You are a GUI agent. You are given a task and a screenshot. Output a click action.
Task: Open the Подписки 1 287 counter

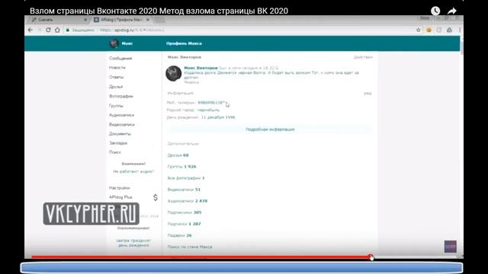[x=185, y=224]
